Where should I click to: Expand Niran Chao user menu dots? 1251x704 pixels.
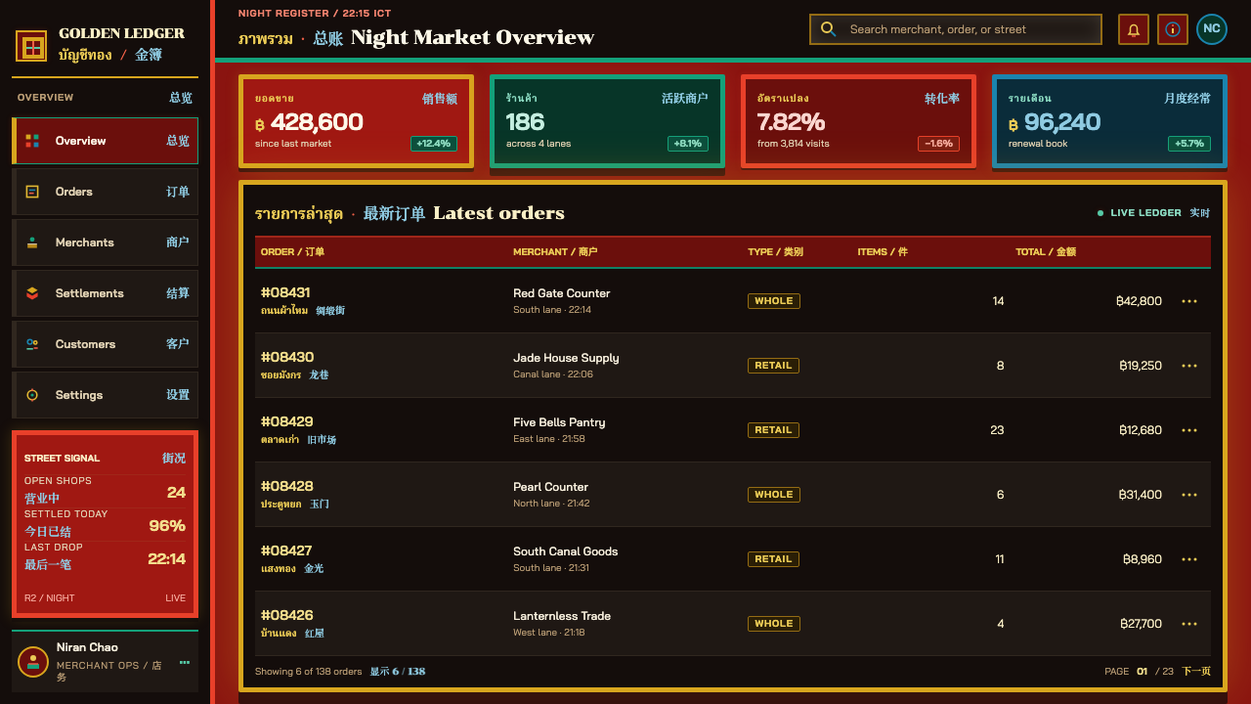click(185, 662)
